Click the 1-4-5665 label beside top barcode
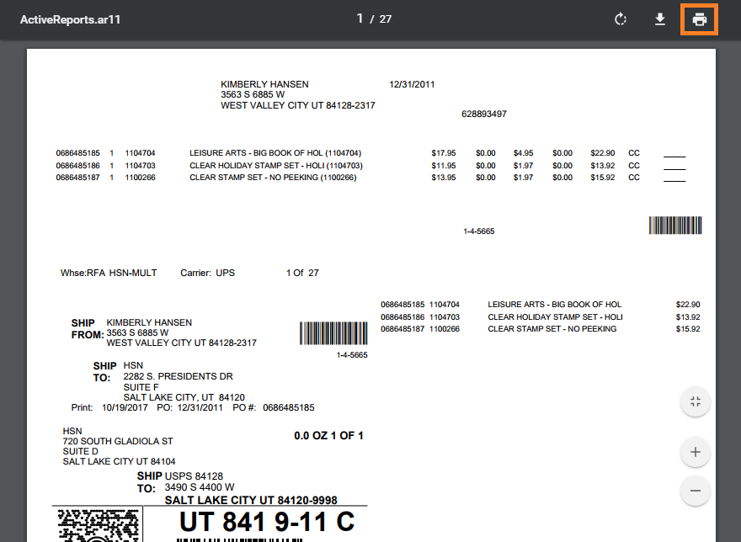 coord(479,231)
